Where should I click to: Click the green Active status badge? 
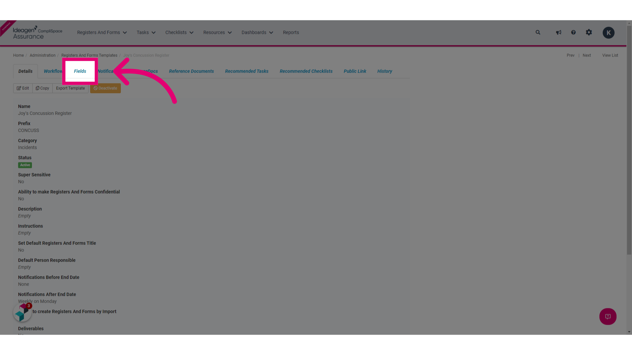click(x=25, y=165)
